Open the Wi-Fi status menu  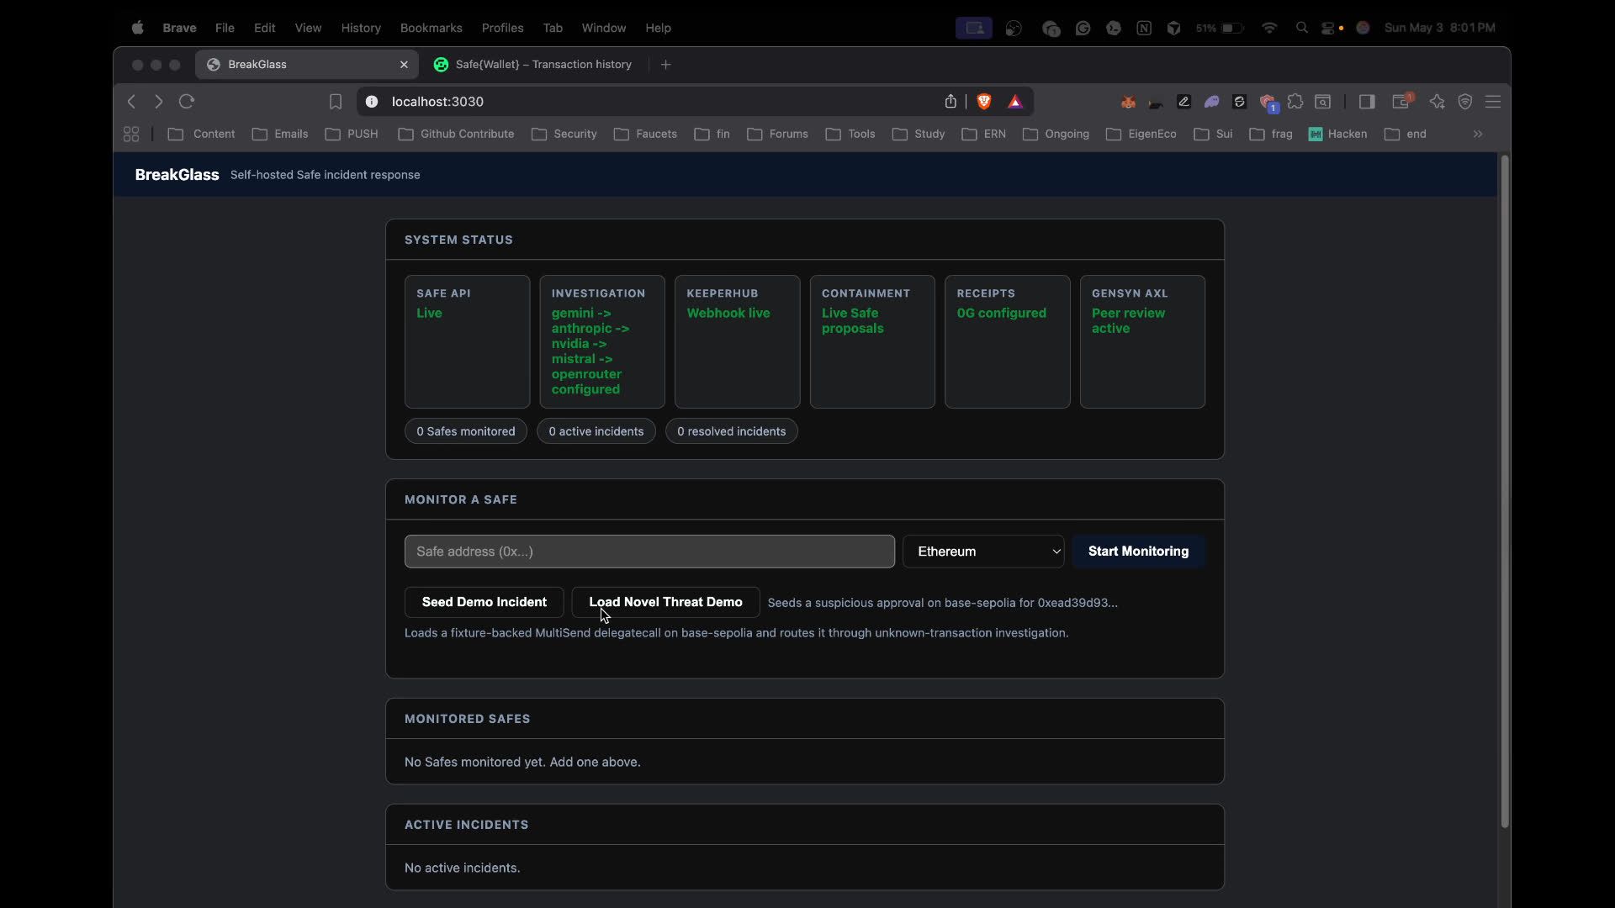[x=1269, y=28]
